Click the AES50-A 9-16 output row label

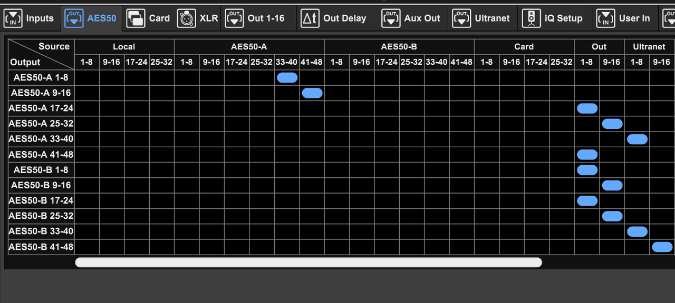click(41, 93)
